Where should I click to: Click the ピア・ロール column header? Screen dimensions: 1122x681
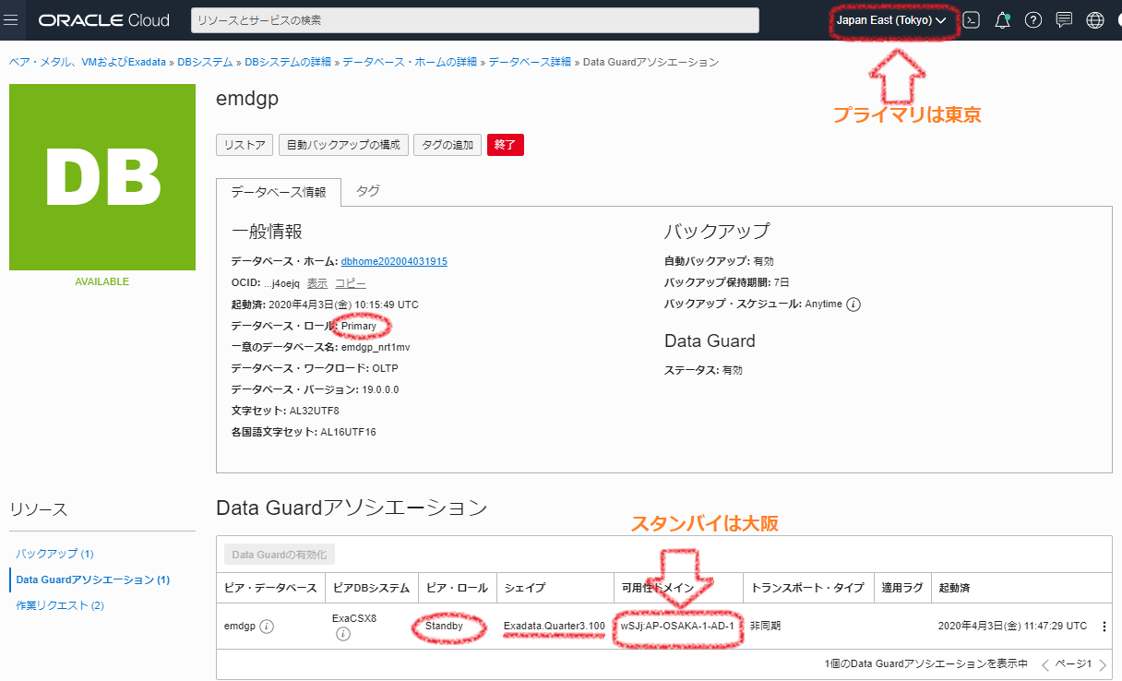click(x=457, y=588)
